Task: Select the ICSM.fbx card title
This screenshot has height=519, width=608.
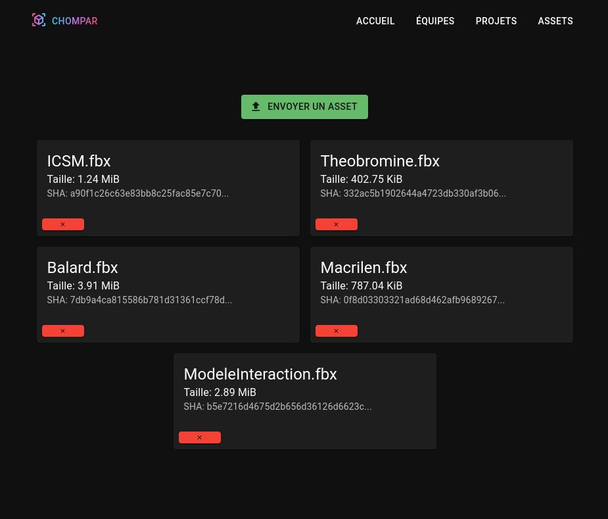Action: [x=79, y=161]
